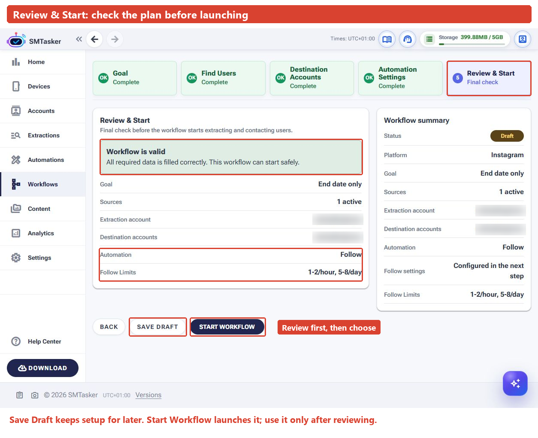Image resolution: width=538 pixels, height=438 pixels.
Task: Click the Help Center question mark icon
Action: click(x=16, y=341)
